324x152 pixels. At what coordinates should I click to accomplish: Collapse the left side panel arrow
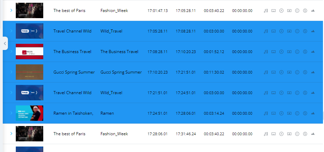pos(5,43)
